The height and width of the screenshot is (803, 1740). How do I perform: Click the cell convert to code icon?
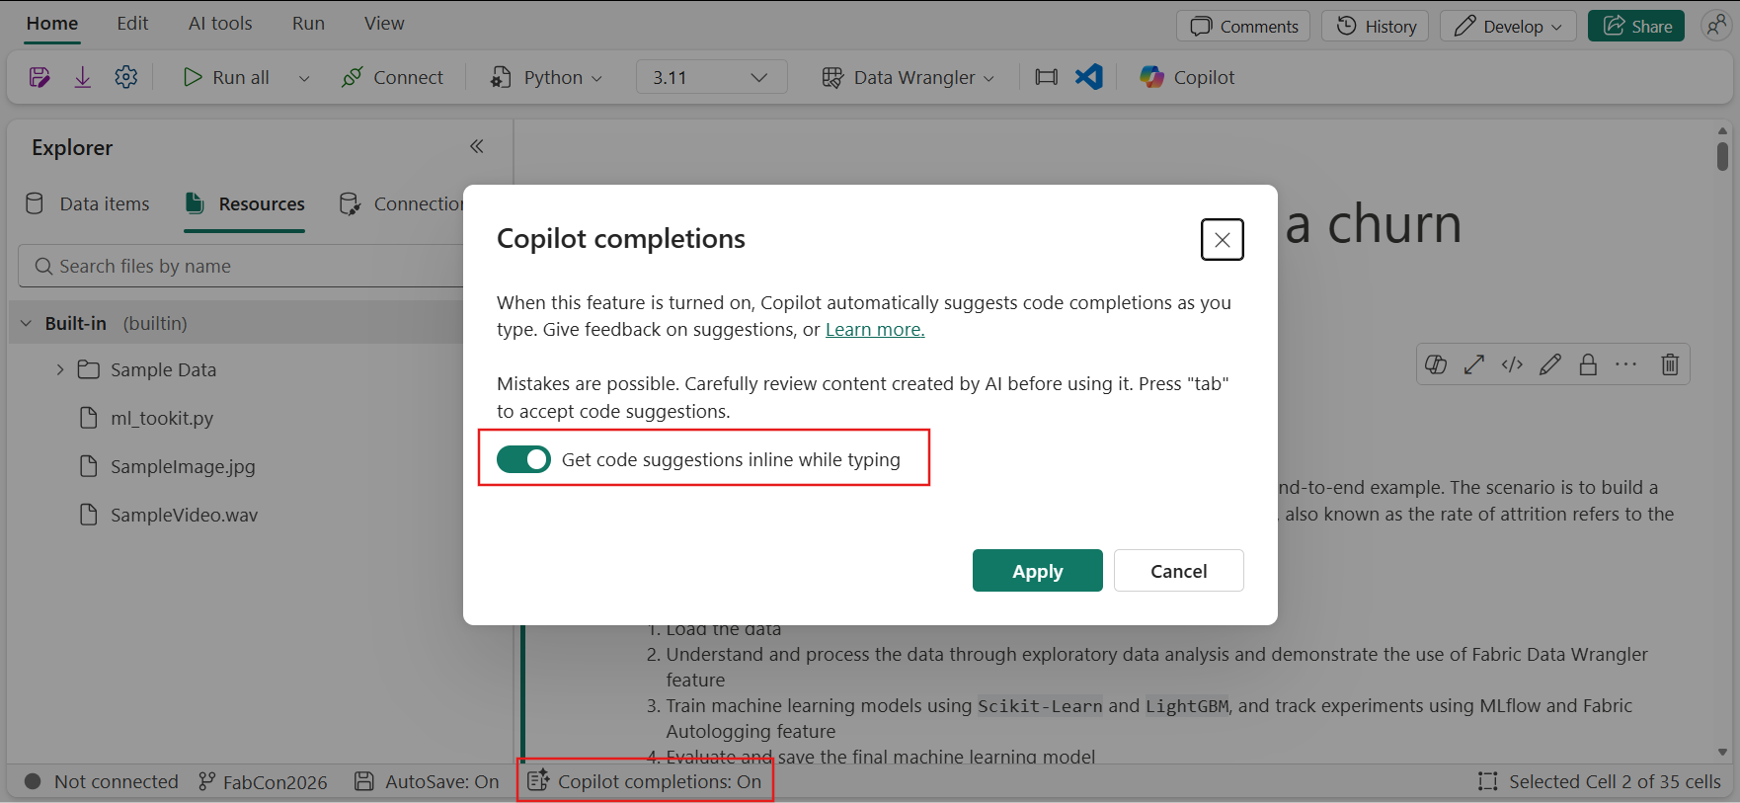1512,364
